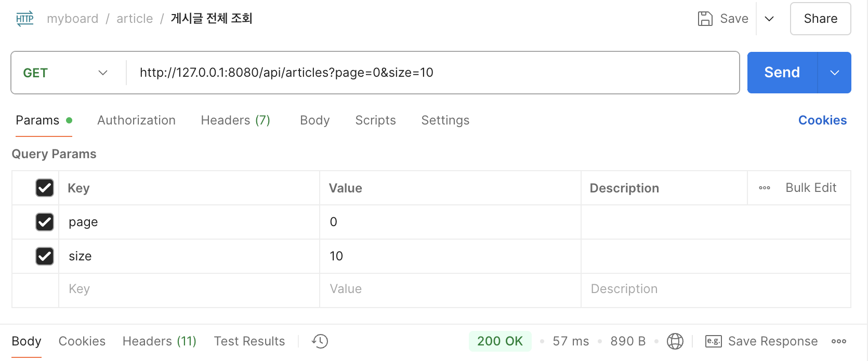Image resolution: width=868 pixels, height=361 pixels.
Task: Disable the size query parameter
Action: pyautogui.click(x=45, y=256)
